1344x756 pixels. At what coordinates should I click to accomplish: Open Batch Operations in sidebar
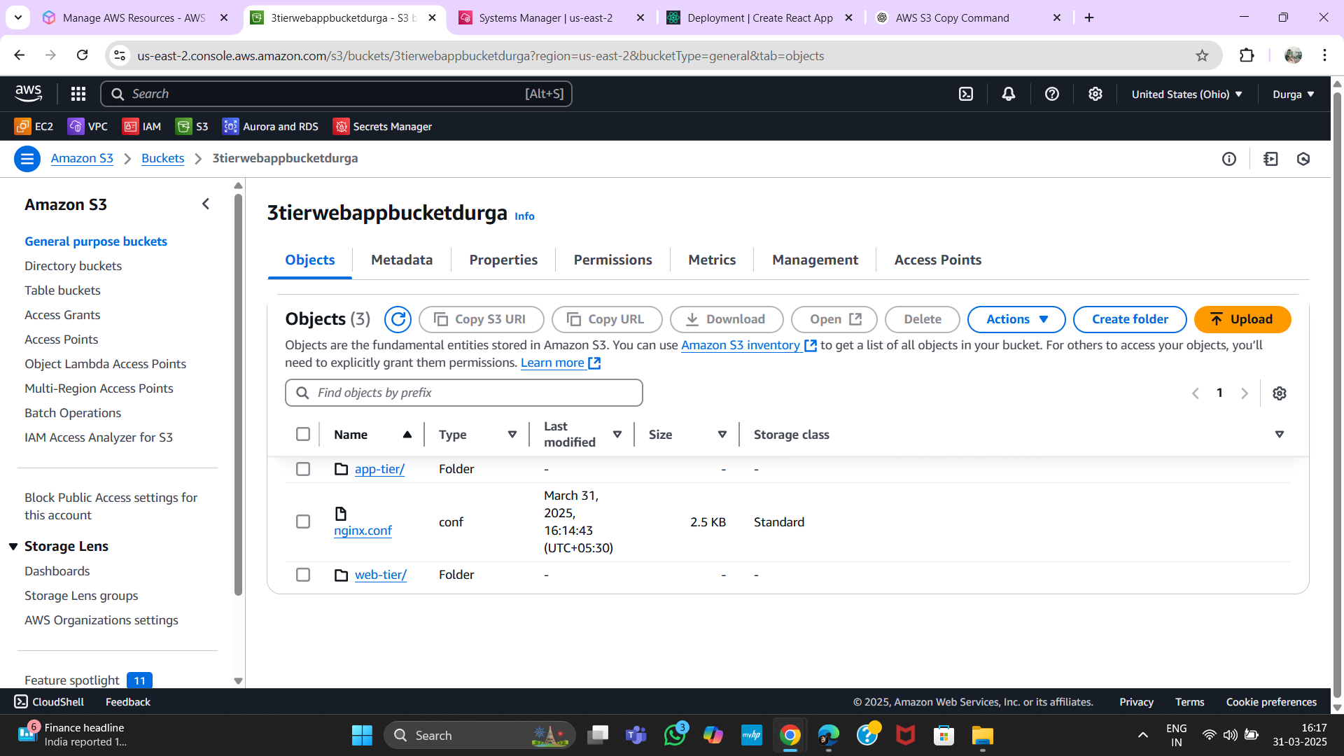73,413
